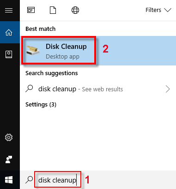The width and height of the screenshot is (176, 189).
Task: Click the Search suggestions heading
Action: pyautogui.click(x=52, y=73)
